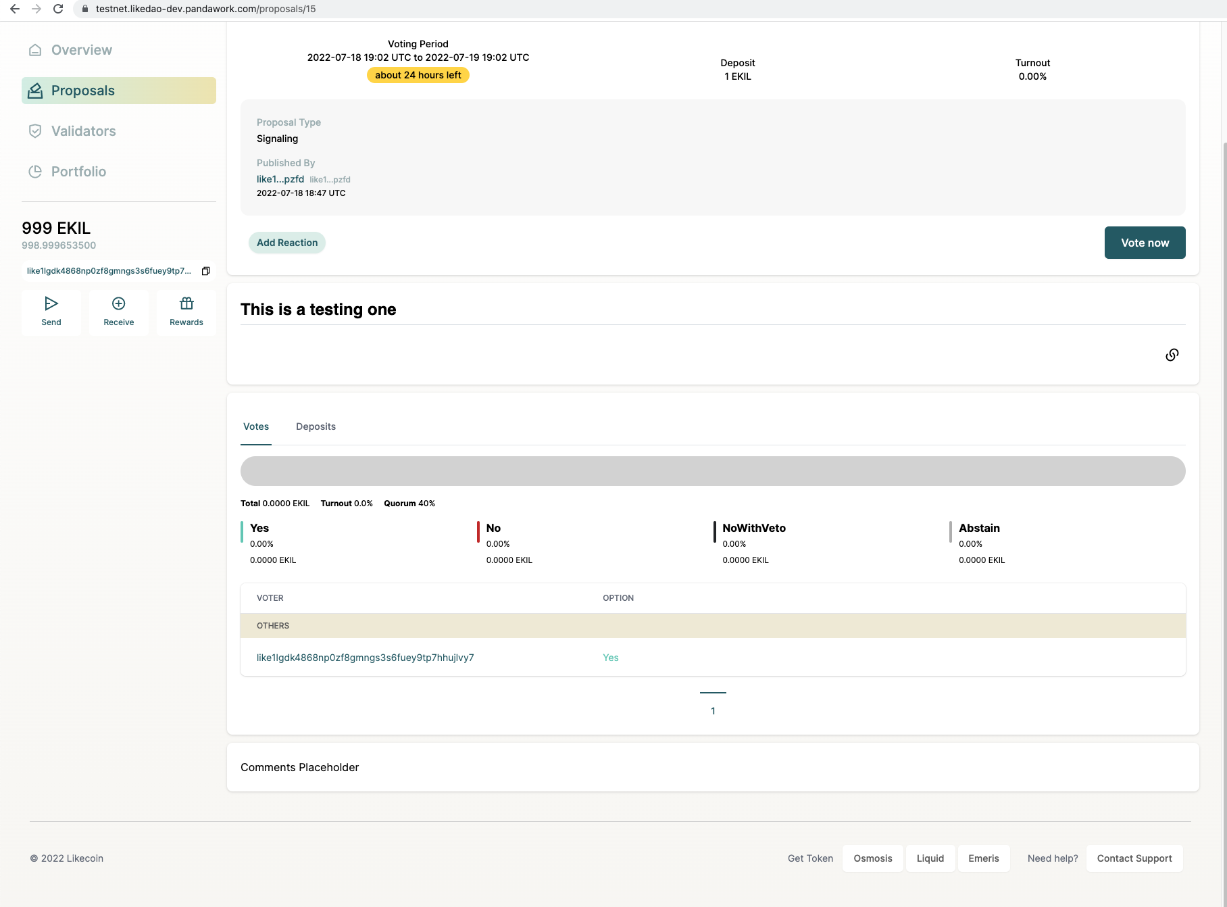Copy proposal link with chain icon
Viewport: 1227px width, 907px height.
coord(1172,355)
